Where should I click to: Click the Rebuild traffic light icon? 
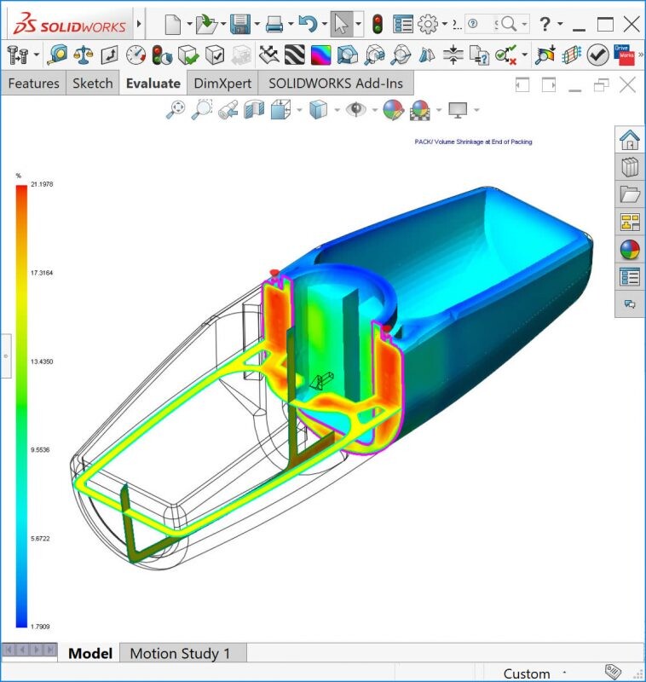point(378,24)
